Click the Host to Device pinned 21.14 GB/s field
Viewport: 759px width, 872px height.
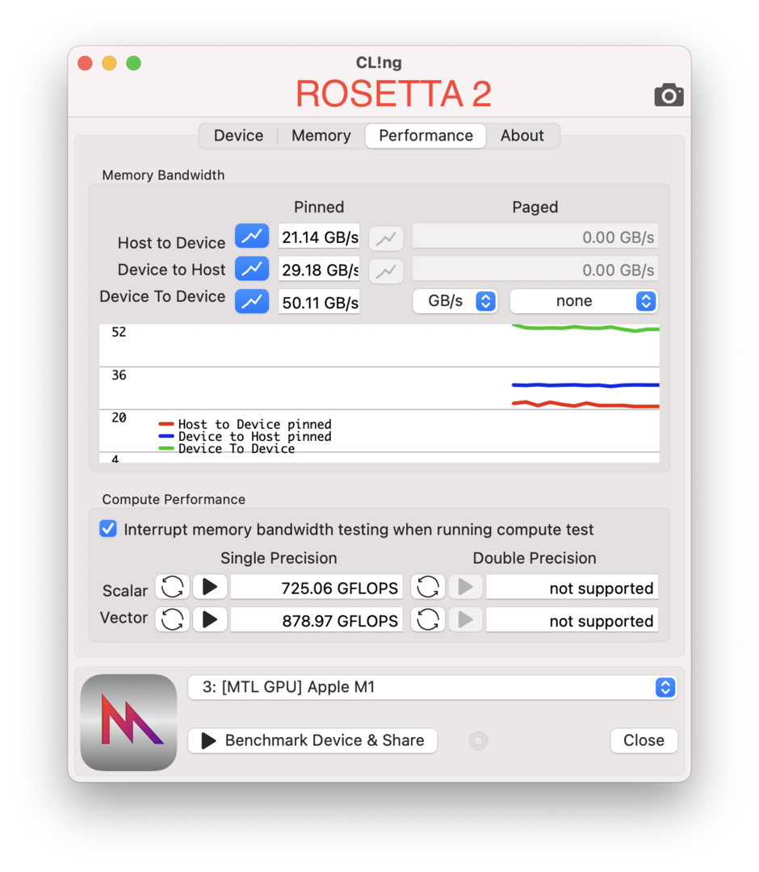pos(319,237)
